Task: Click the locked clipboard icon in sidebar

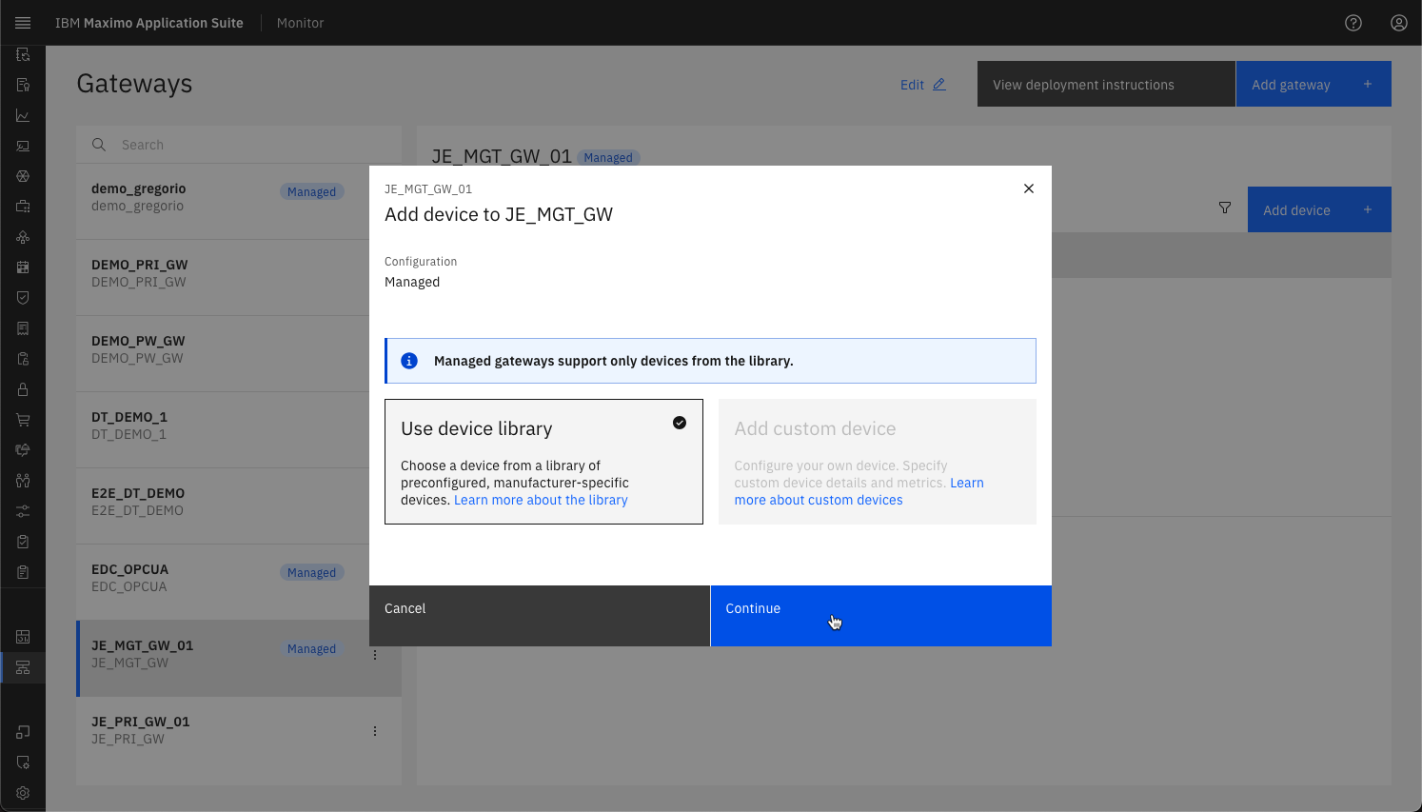Action: 23,359
